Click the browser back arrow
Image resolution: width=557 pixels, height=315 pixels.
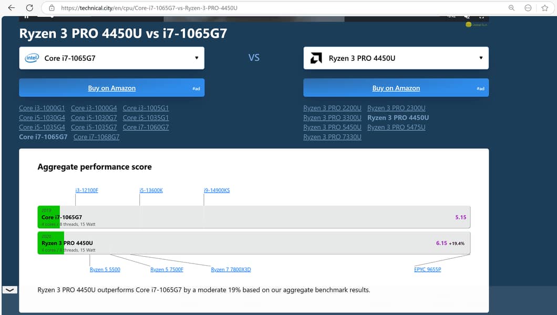[11, 8]
